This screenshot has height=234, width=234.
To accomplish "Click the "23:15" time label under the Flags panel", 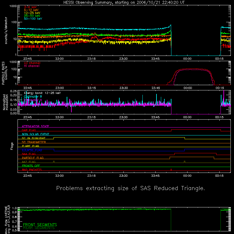I will (x=92, y=176).
